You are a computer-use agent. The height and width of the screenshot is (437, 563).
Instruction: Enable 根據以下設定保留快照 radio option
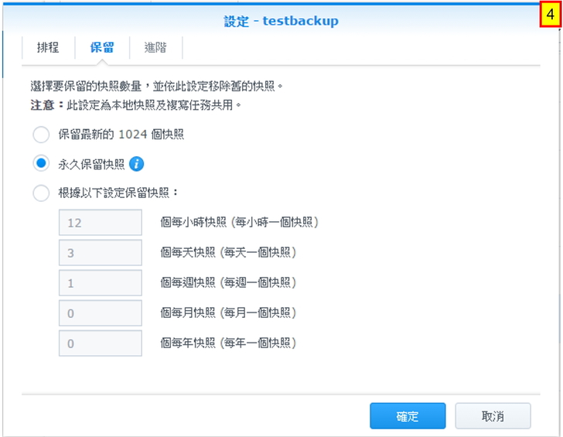(41, 193)
